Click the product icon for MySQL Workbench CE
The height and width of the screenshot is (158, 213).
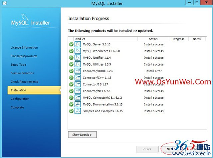point(78,51)
